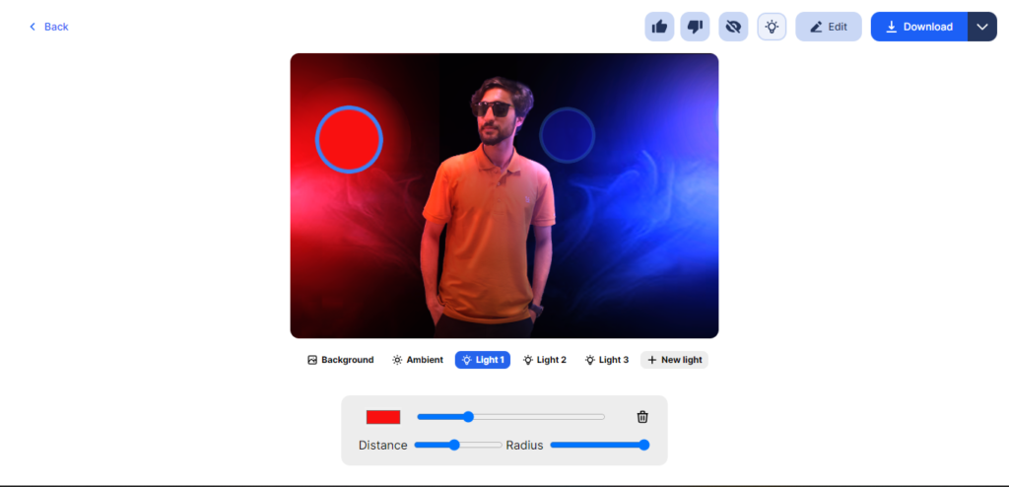
Task: Delete Light 1 with trash icon
Action: [642, 417]
